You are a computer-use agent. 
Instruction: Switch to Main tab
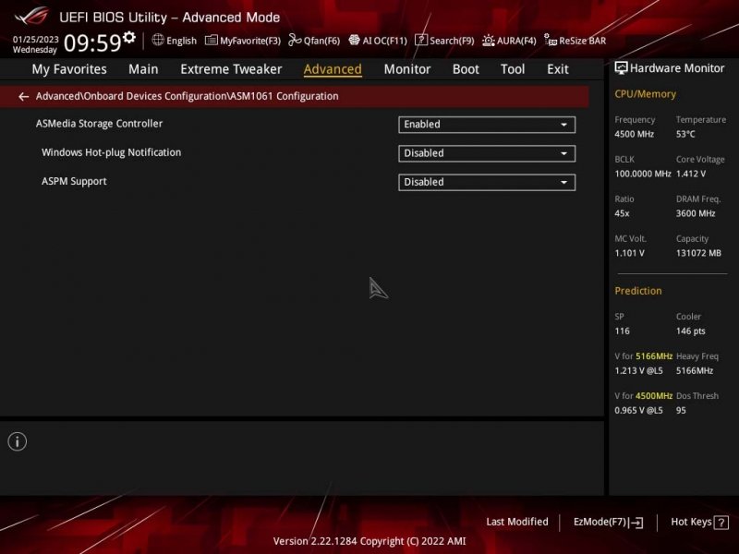[143, 69]
